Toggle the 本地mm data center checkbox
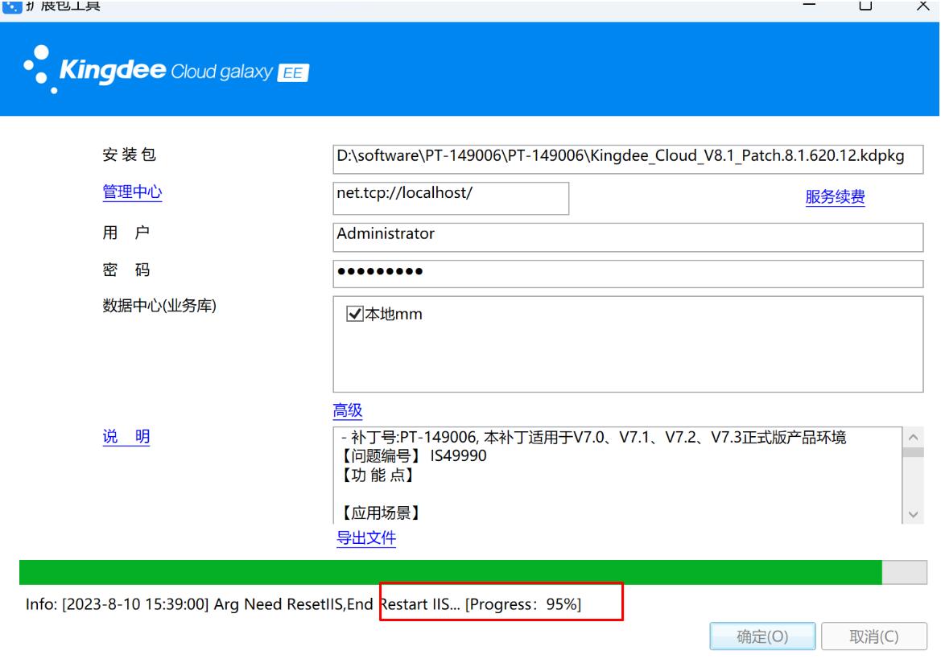 pyautogui.click(x=354, y=314)
